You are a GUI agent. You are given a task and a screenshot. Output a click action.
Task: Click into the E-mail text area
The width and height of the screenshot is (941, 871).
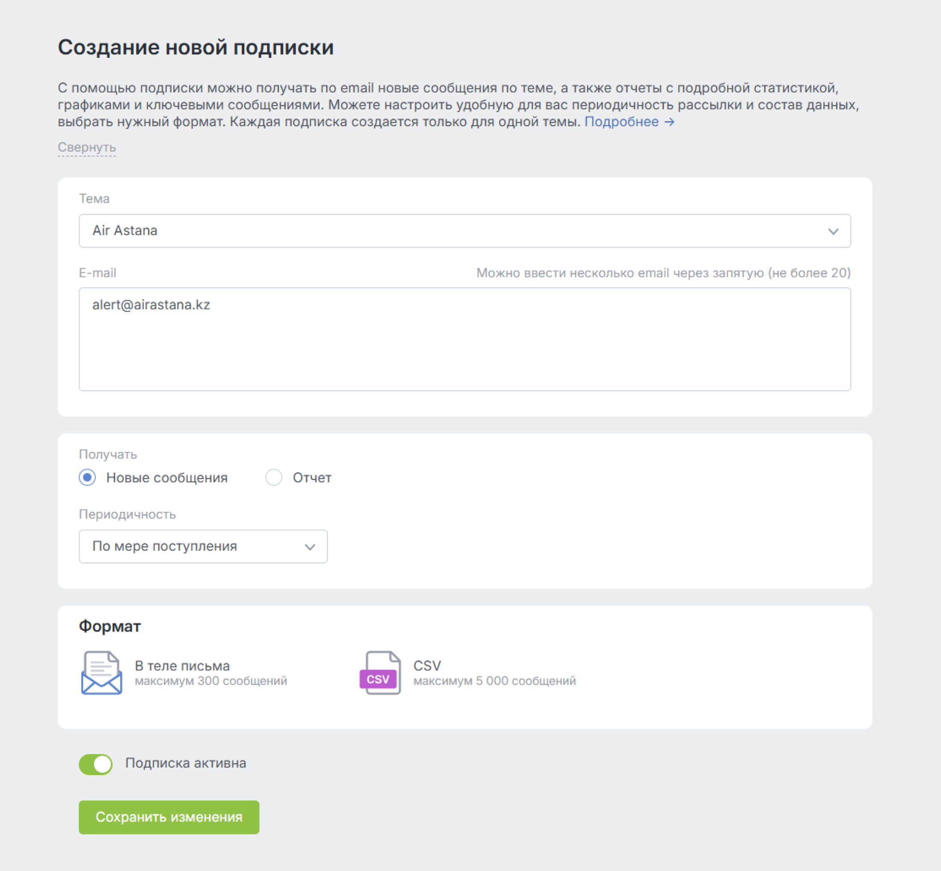(x=465, y=339)
